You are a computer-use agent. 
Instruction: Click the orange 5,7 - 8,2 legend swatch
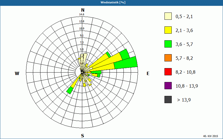point(168,58)
